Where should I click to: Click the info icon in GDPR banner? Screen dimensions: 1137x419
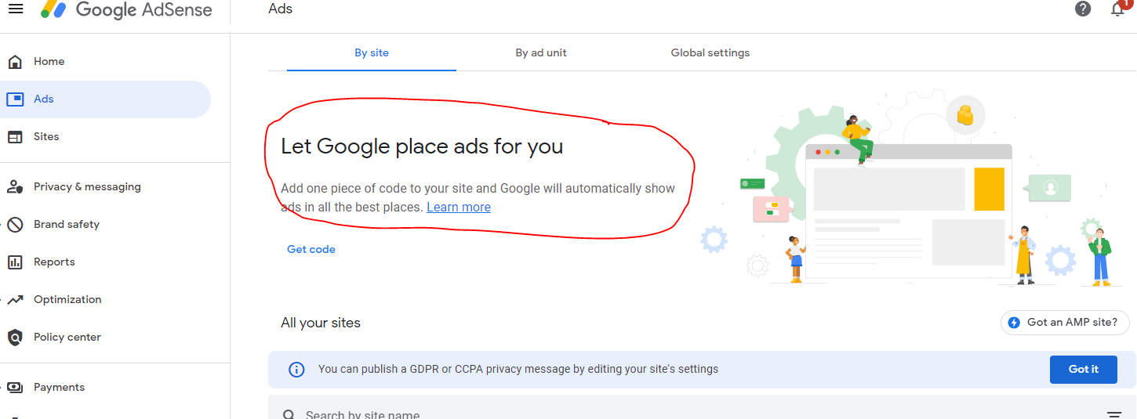tap(296, 370)
